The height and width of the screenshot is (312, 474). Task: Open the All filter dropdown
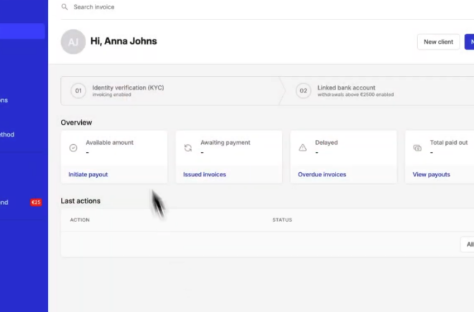pyautogui.click(x=468, y=245)
